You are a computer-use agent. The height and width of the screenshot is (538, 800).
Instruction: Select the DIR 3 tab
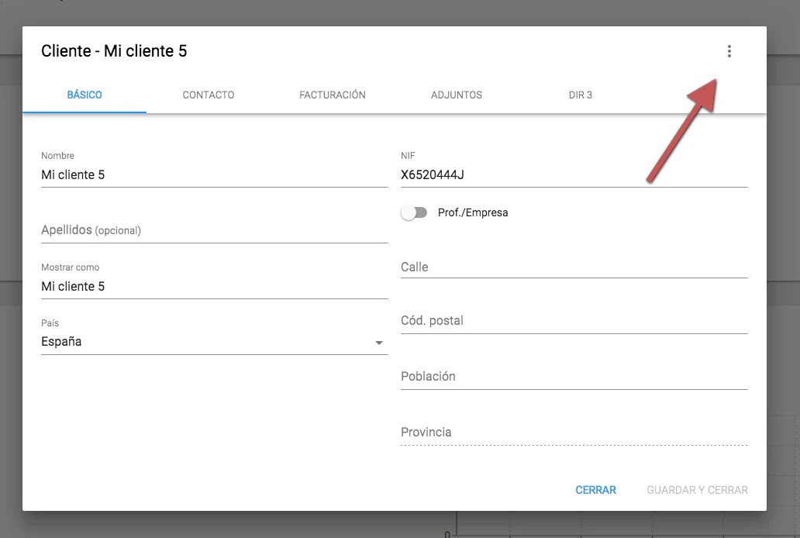tap(581, 95)
